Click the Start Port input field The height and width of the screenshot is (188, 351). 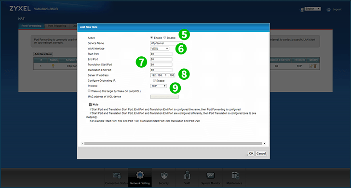161,54
